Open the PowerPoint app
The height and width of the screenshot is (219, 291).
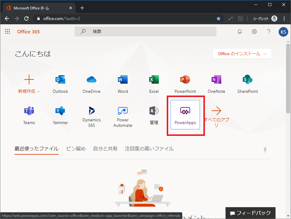point(185,84)
